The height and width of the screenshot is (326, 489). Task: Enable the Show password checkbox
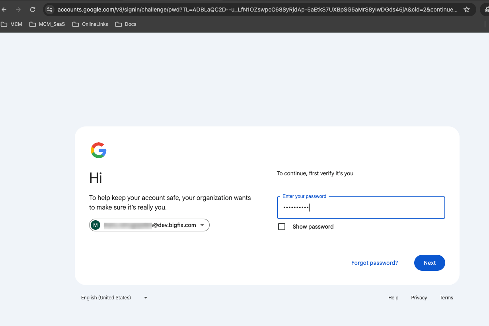point(282,227)
